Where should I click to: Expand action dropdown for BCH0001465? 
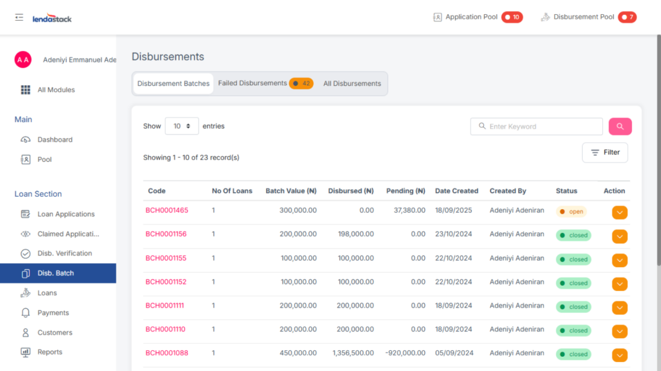pyautogui.click(x=619, y=212)
